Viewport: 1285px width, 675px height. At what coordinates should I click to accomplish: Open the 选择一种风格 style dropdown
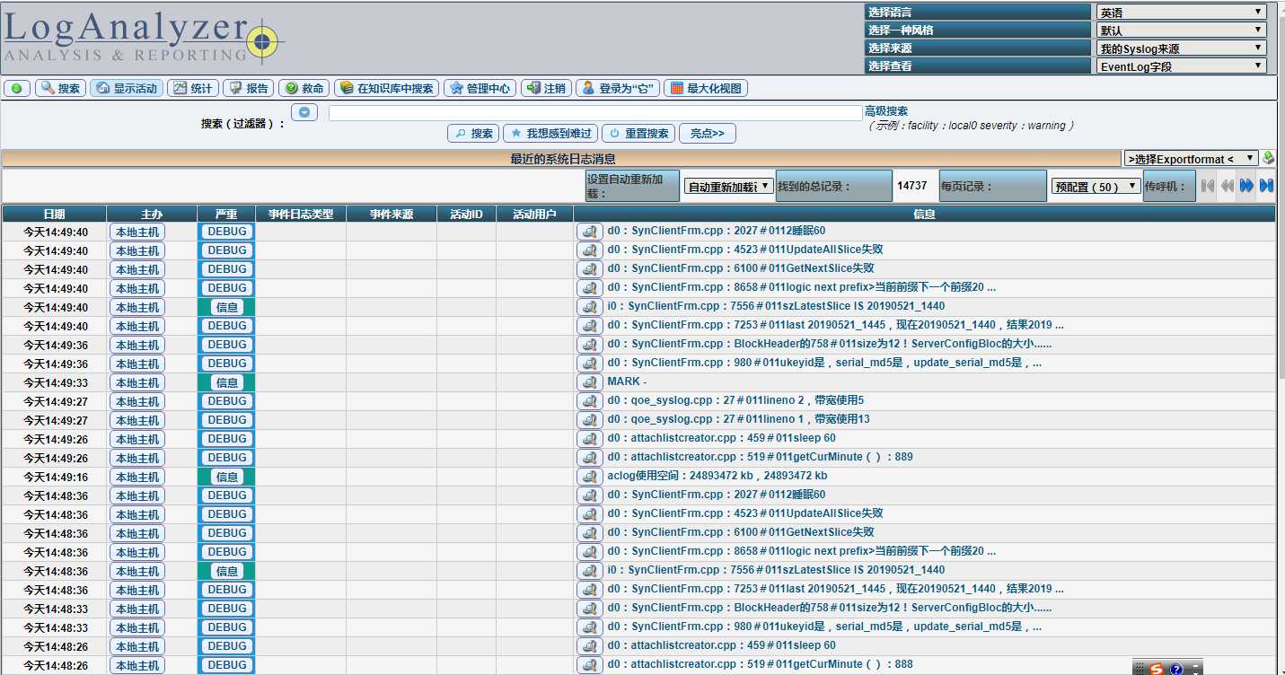[x=1181, y=30]
